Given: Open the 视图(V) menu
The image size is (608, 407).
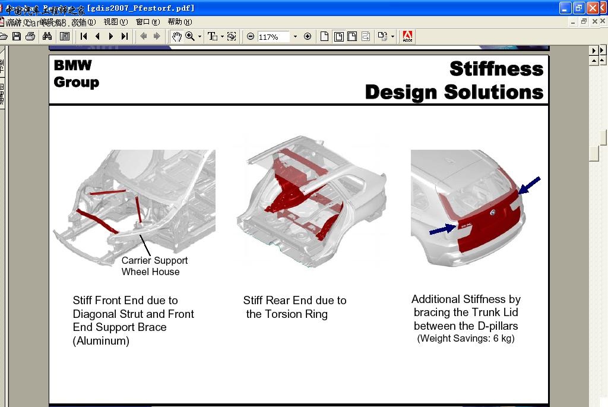Looking at the screenshot, I should [x=116, y=22].
